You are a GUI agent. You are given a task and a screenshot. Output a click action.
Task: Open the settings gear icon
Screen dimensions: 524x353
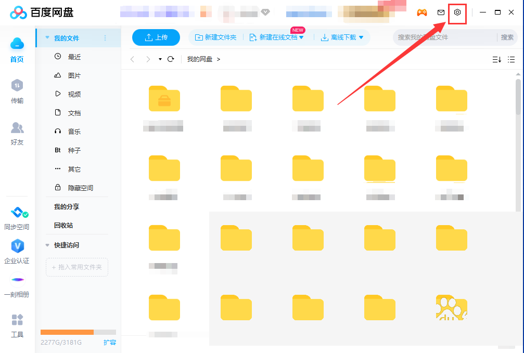457,12
